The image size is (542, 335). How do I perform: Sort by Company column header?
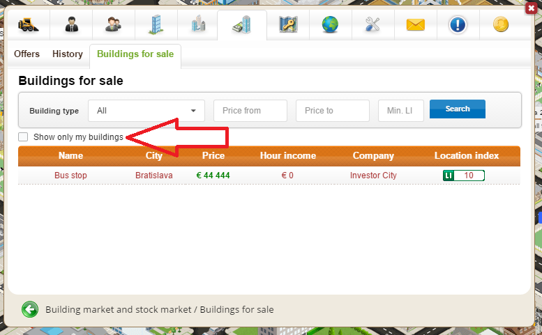[x=373, y=155]
